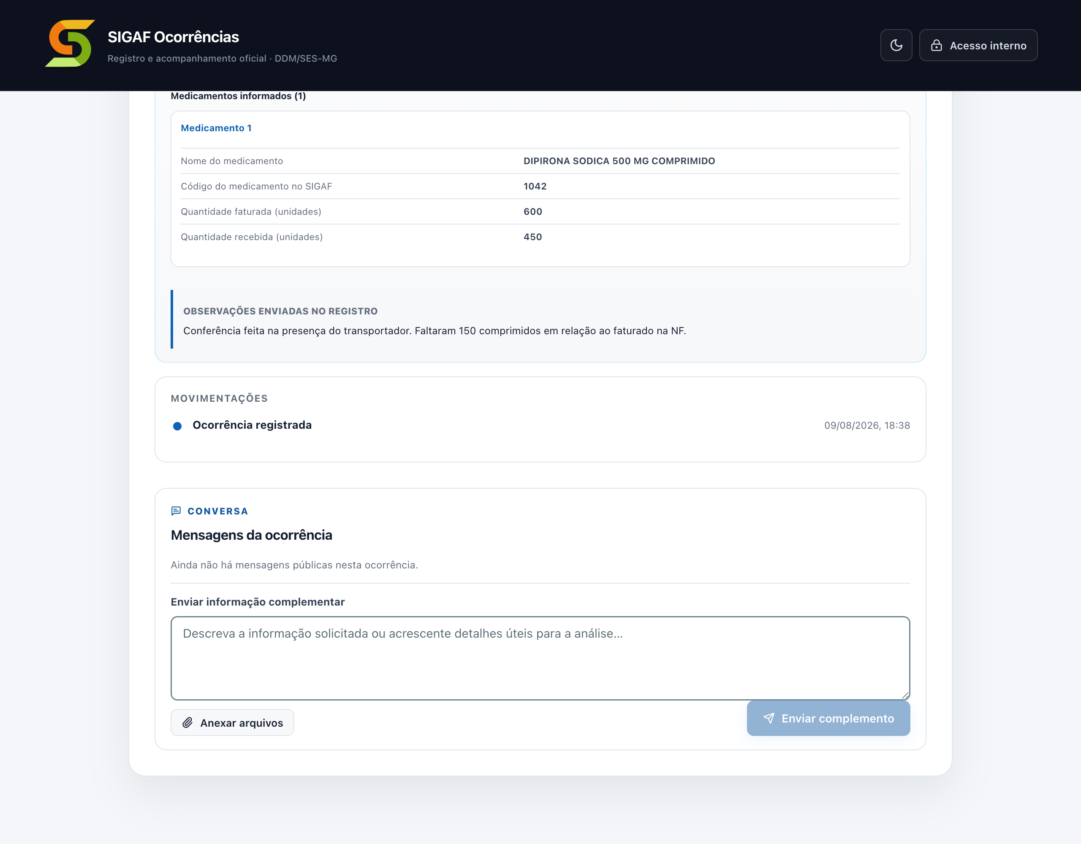Click the Código do medicamento no SIGAF label

(x=256, y=186)
